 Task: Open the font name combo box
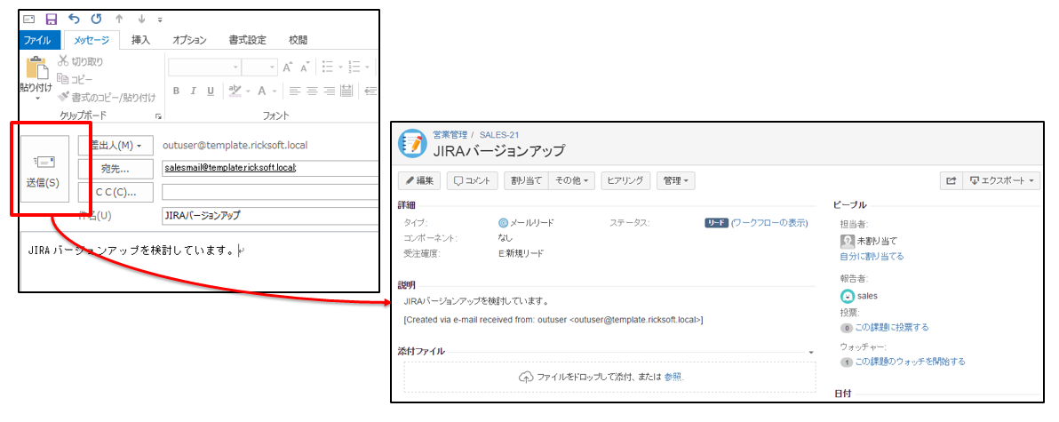pyautogui.click(x=204, y=68)
